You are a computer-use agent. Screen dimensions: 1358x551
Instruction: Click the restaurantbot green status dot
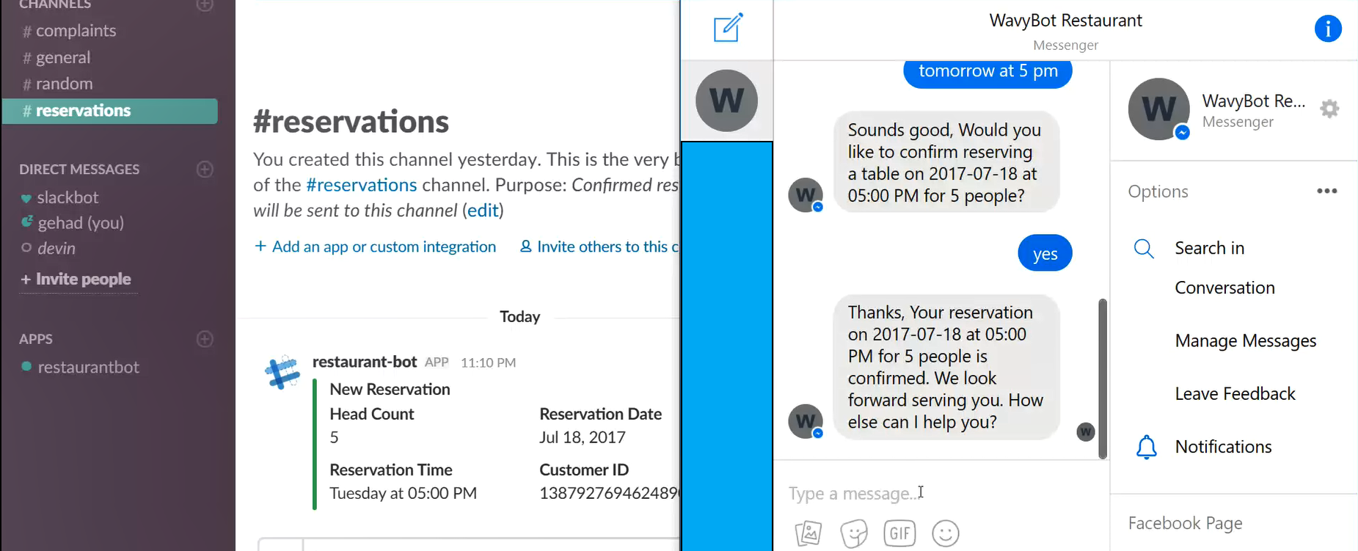pos(26,366)
